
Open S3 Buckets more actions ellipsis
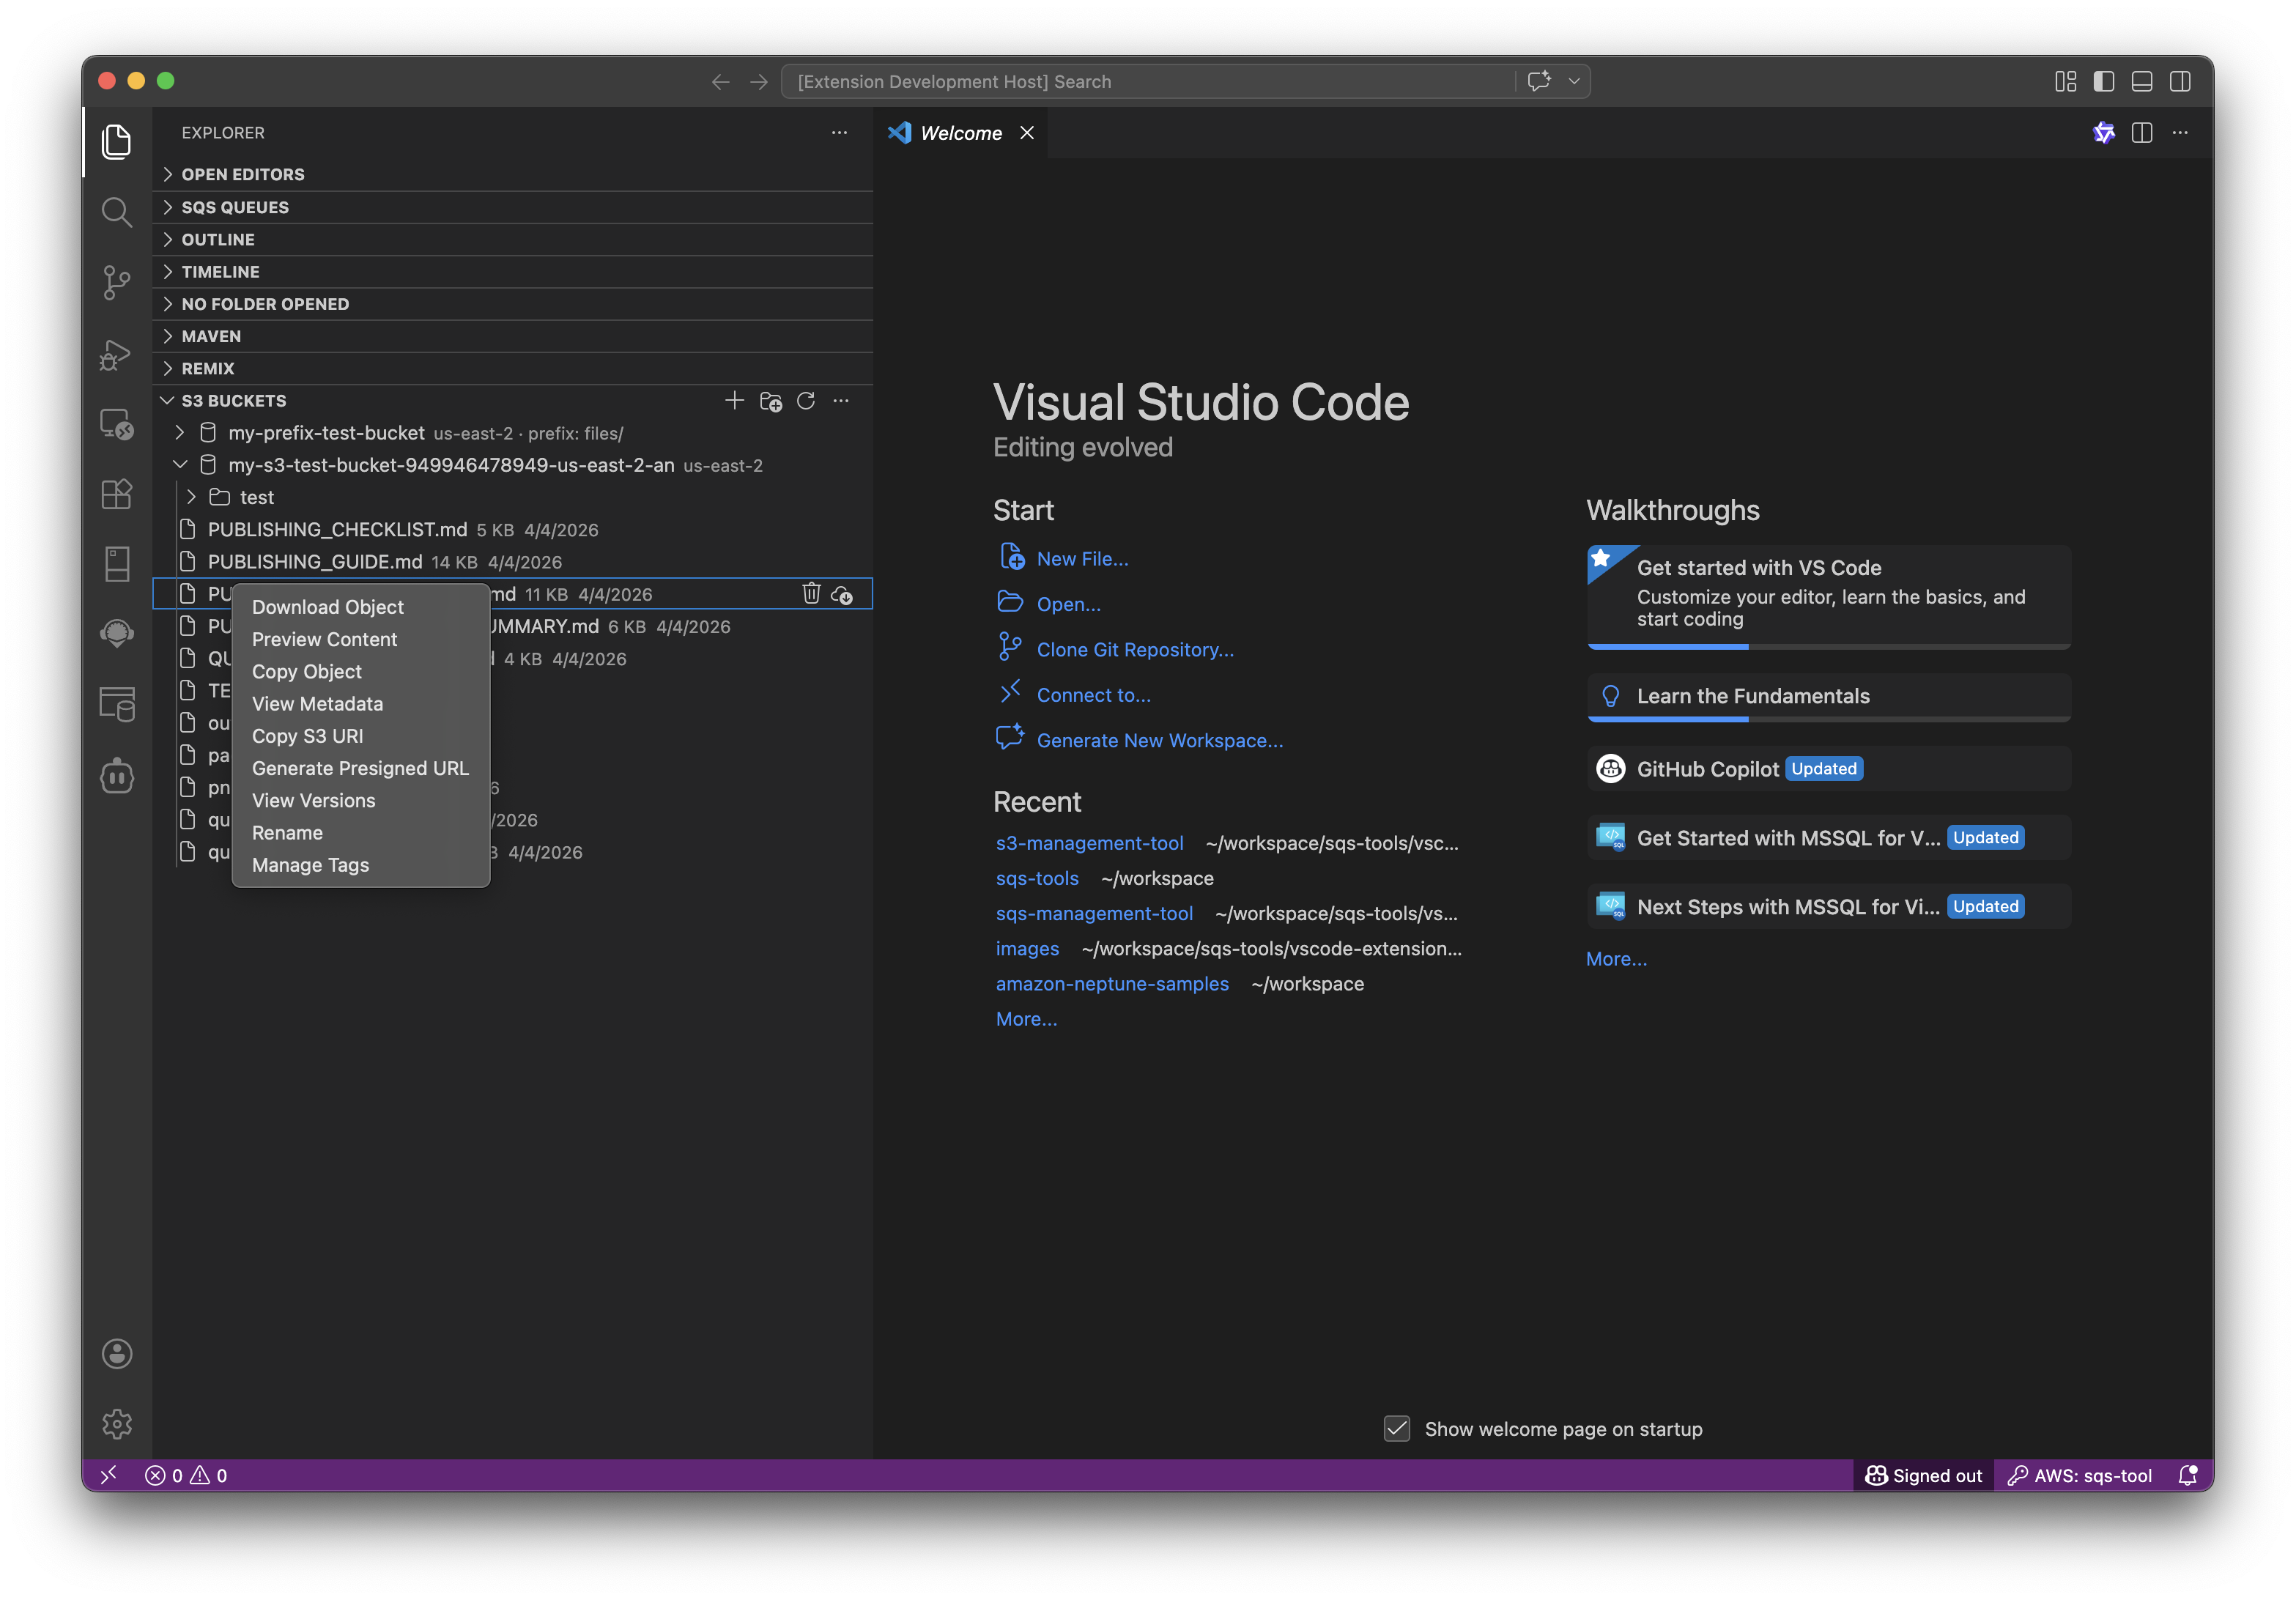[841, 401]
